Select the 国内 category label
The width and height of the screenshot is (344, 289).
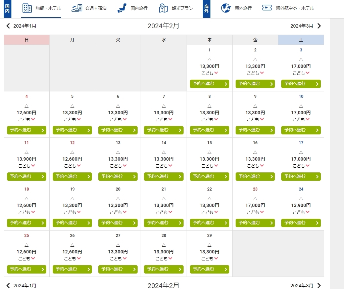pyautogui.click(x=7, y=8)
